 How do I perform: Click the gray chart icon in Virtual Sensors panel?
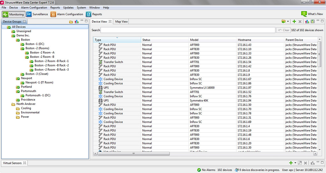(313, 163)
